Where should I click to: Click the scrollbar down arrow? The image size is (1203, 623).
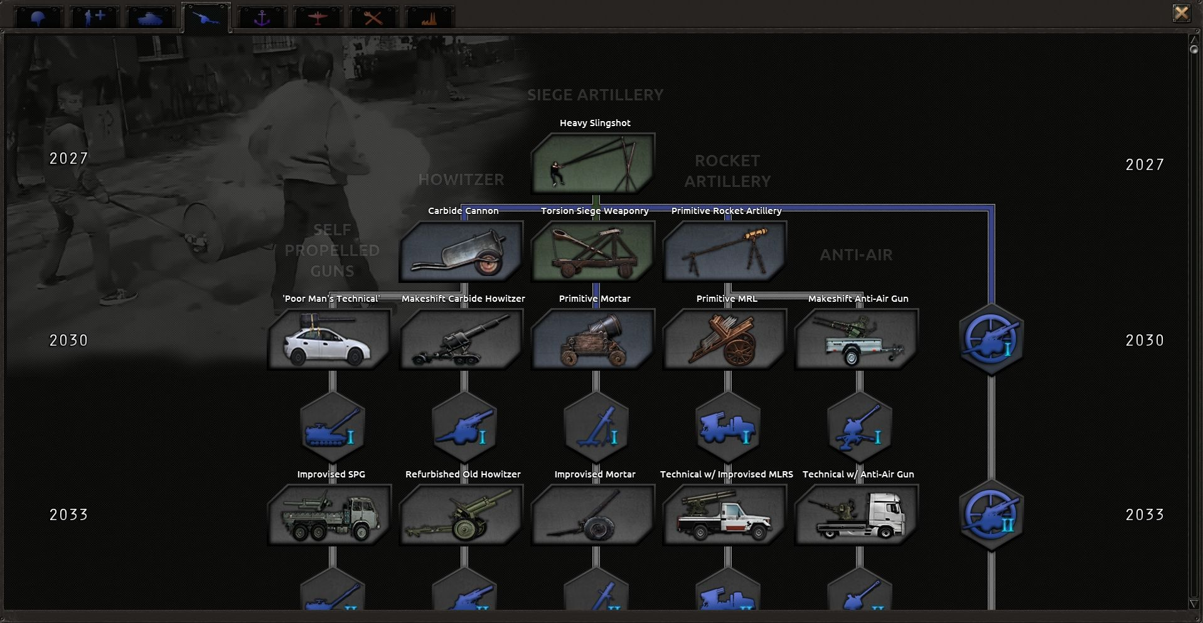[1194, 604]
